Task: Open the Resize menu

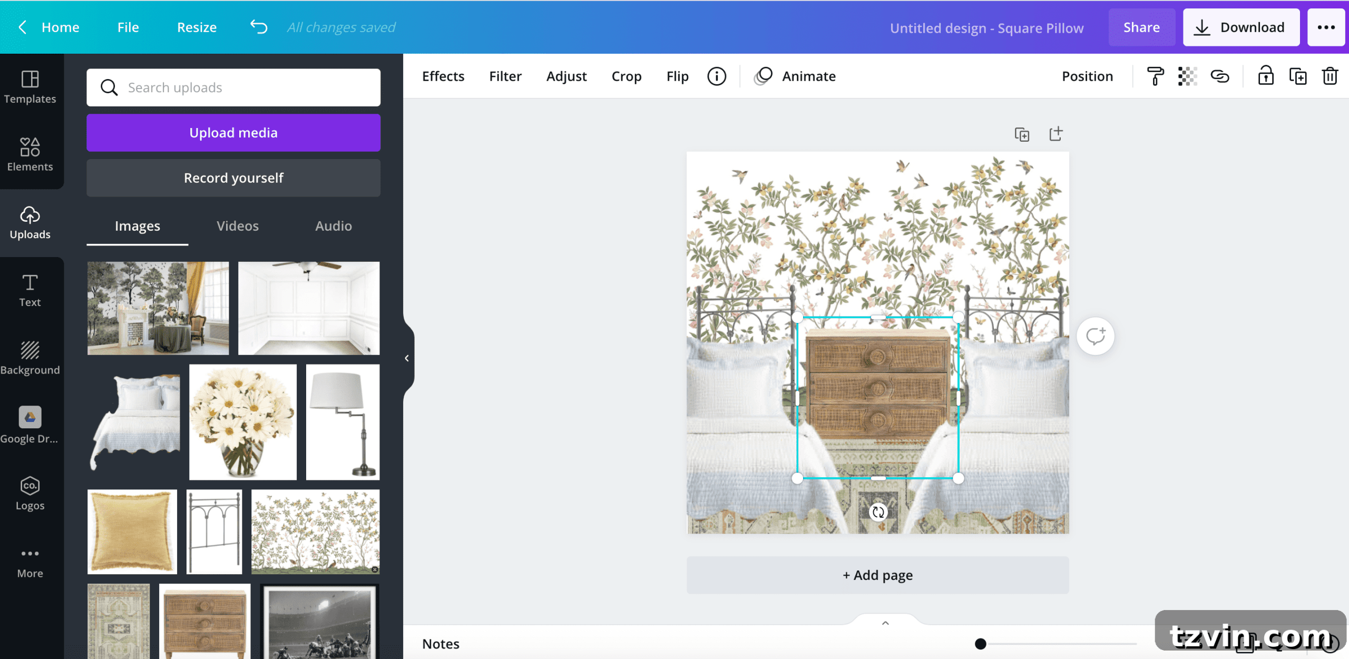Action: 197,27
